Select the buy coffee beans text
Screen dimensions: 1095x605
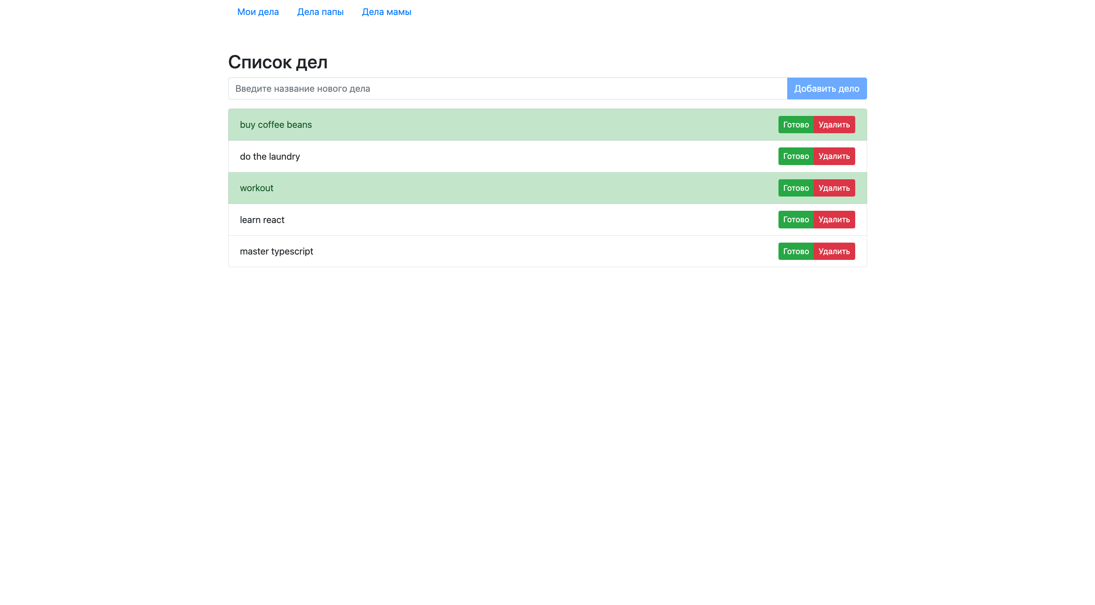click(275, 125)
